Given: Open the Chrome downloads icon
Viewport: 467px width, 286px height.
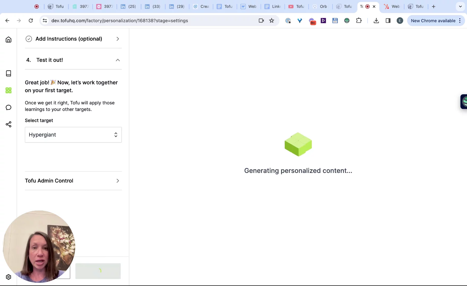Looking at the screenshot, I should [x=376, y=21].
